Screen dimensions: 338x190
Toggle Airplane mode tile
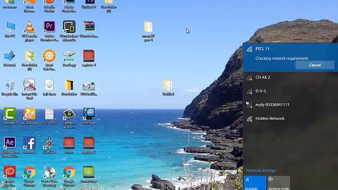[x=279, y=183]
